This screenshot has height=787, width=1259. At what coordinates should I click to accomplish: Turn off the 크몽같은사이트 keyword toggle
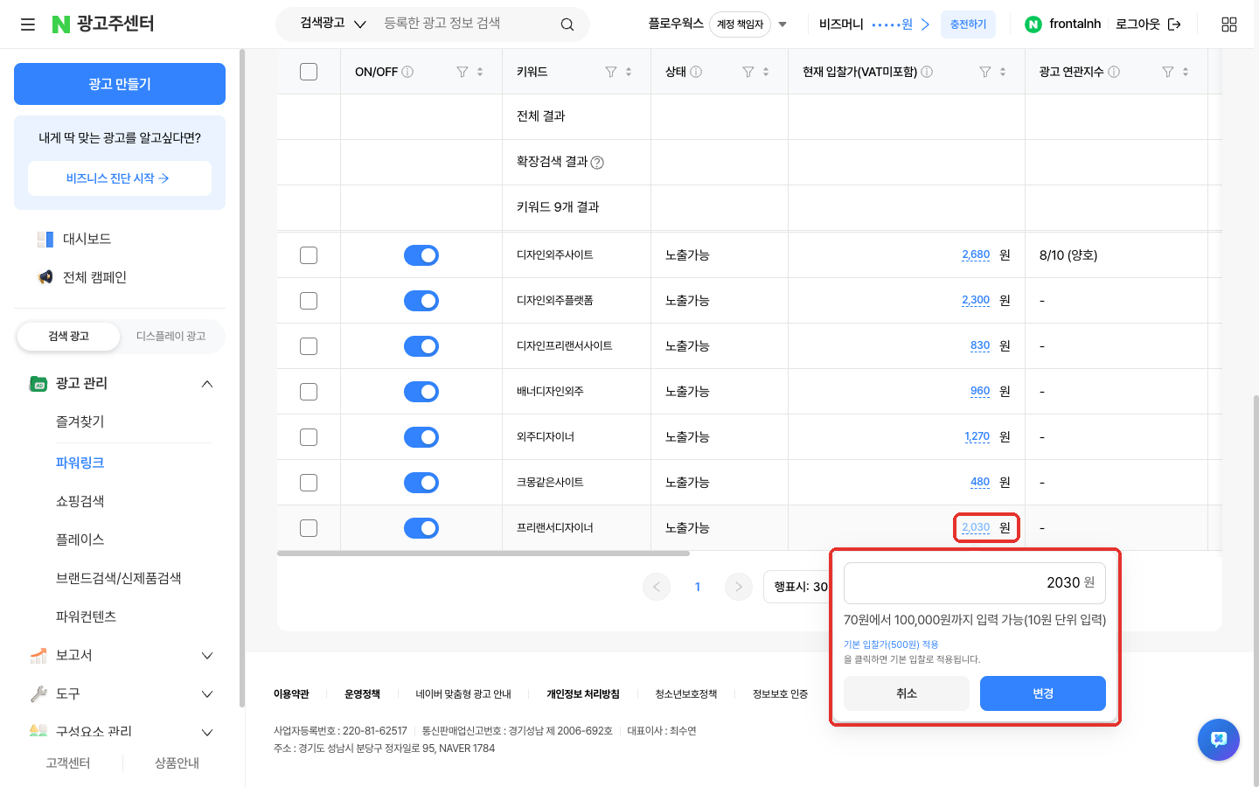pyautogui.click(x=421, y=483)
